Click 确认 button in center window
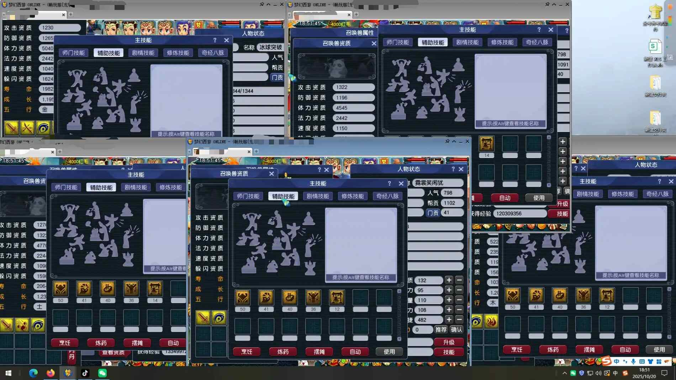The width and height of the screenshot is (676, 380). [456, 329]
